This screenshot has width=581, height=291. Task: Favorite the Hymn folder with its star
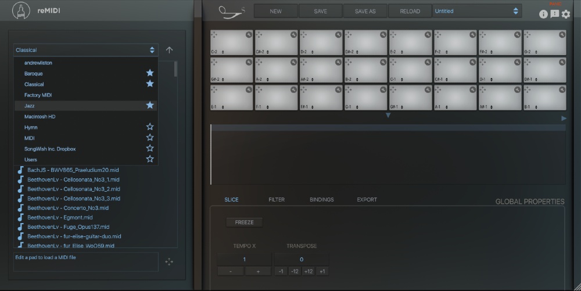[149, 127]
